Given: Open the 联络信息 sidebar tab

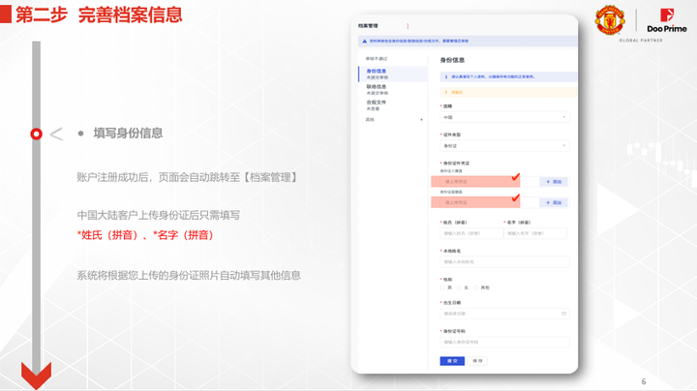Looking at the screenshot, I should [x=393, y=89].
